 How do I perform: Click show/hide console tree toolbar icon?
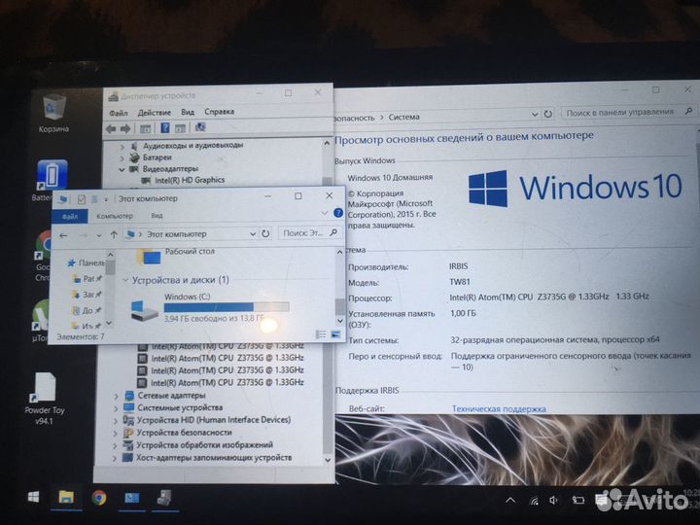point(145,129)
